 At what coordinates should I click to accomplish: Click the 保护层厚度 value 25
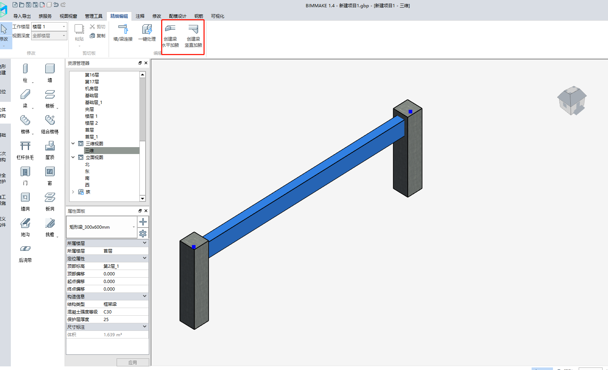pos(125,319)
